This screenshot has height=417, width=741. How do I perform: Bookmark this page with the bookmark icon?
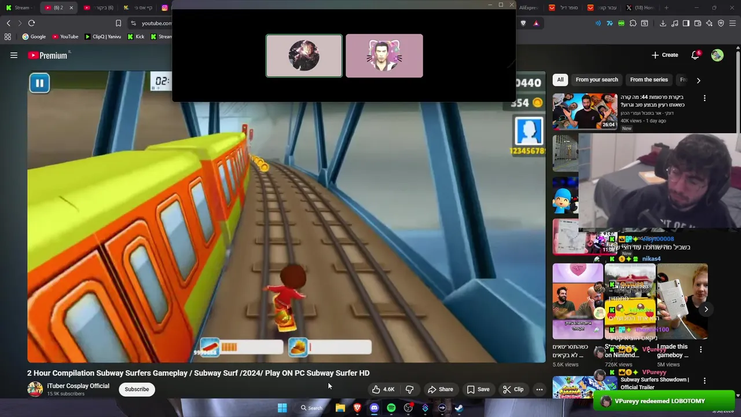[118, 23]
